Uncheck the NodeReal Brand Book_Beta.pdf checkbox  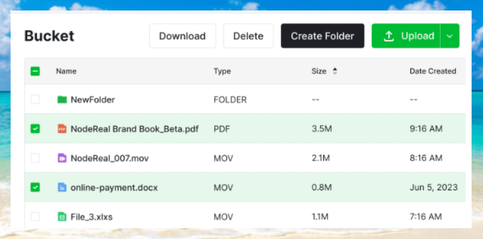pos(35,129)
